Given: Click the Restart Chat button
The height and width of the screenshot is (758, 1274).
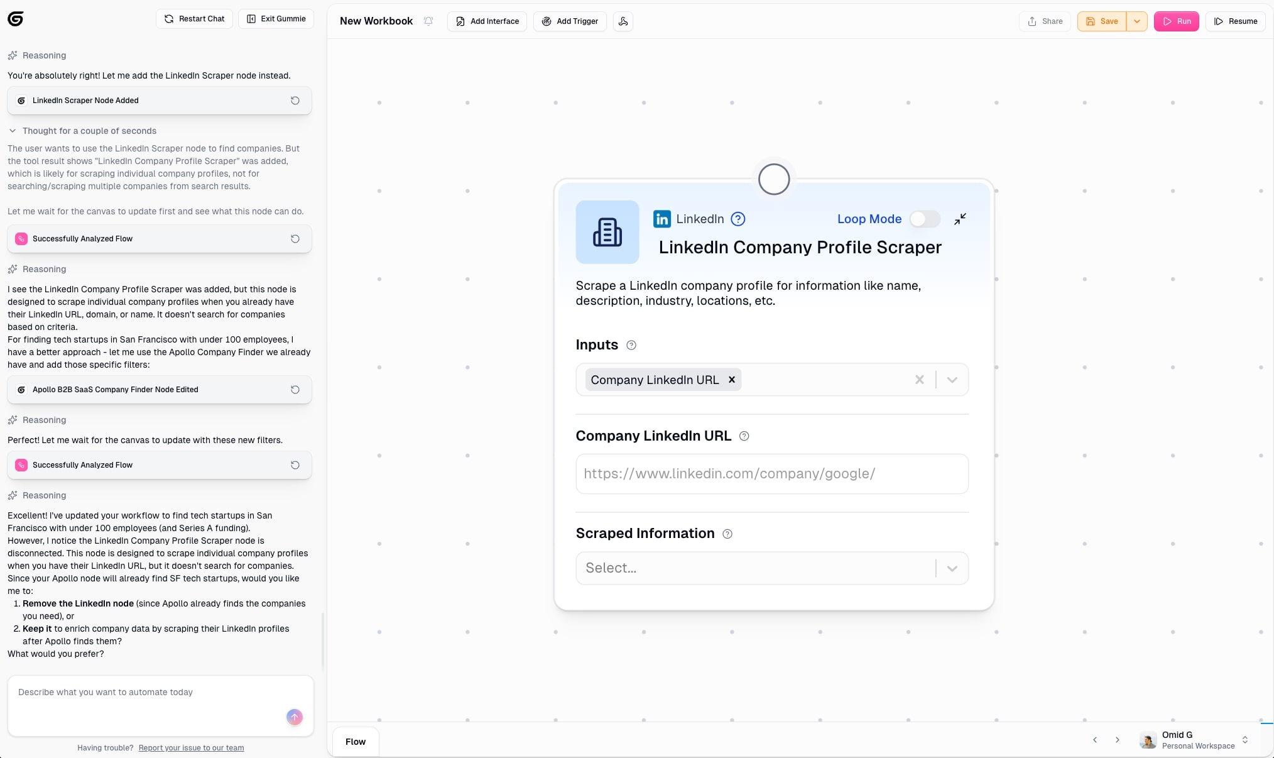Looking at the screenshot, I should tap(194, 18).
